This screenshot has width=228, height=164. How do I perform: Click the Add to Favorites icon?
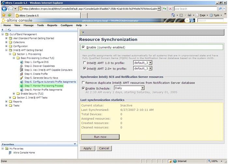(x=10, y=15)
